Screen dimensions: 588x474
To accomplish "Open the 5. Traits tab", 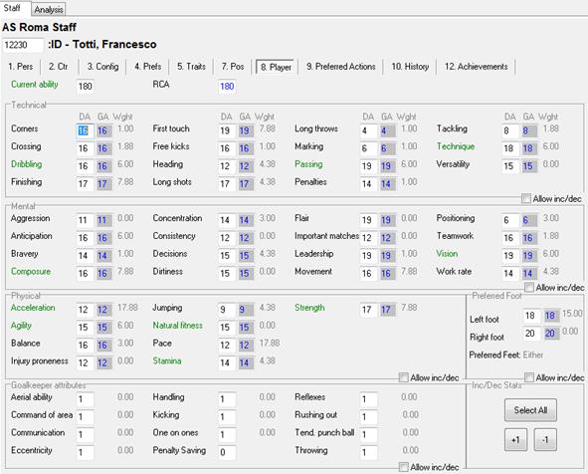I will click(x=191, y=67).
